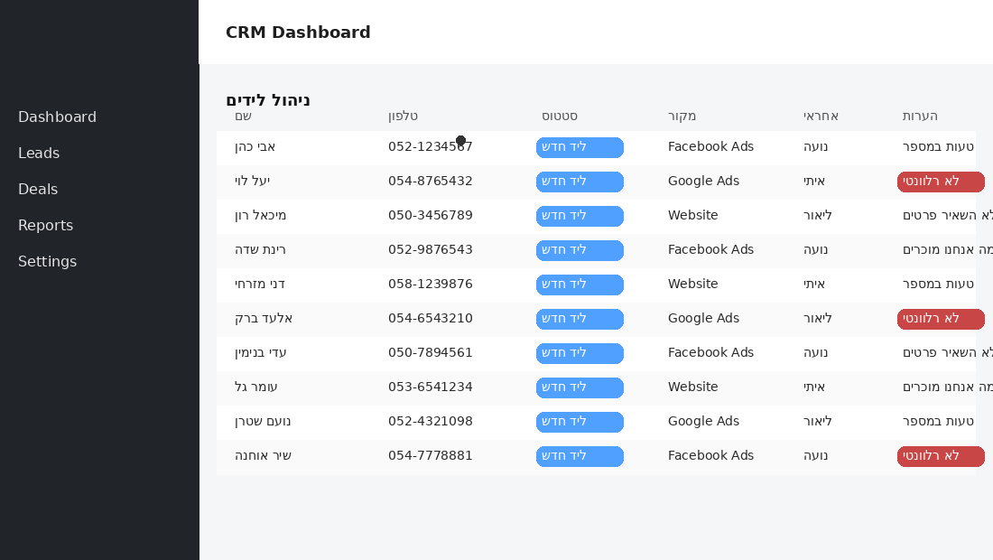The width and height of the screenshot is (993, 560).
Task: Click the לא רלוונטי badge on שיר אוחנה's row
Action: tap(941, 456)
